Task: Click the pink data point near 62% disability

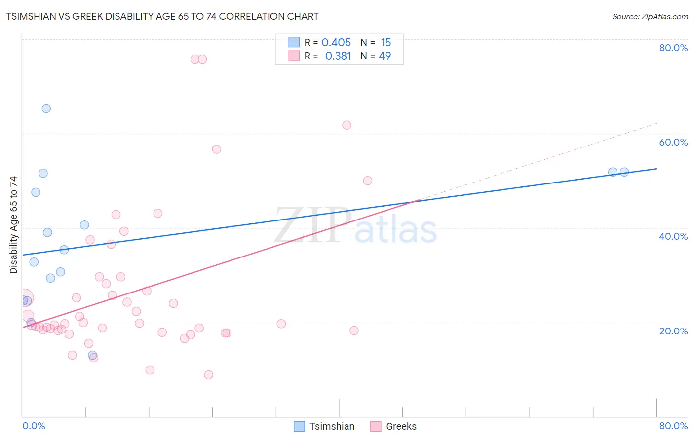Action: tap(347, 125)
